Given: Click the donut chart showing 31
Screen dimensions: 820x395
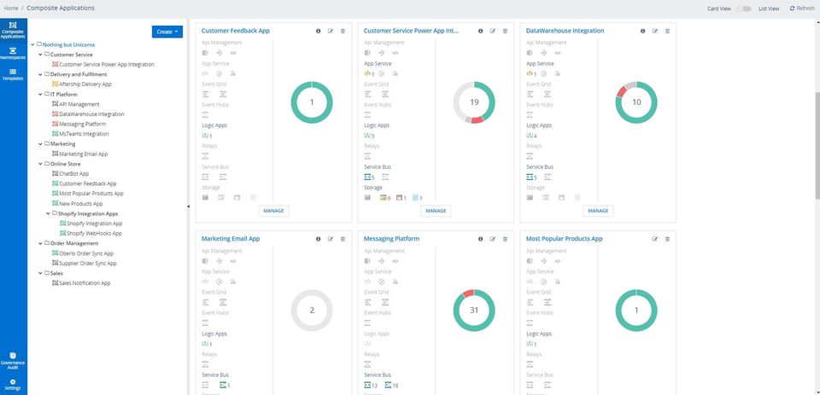Looking at the screenshot, I should 474,311.
